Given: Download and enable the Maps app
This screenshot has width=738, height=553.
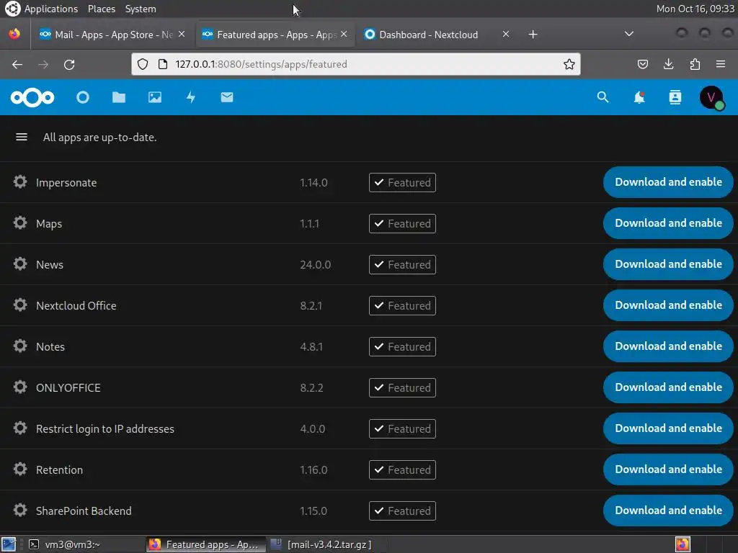Looking at the screenshot, I should pos(668,223).
